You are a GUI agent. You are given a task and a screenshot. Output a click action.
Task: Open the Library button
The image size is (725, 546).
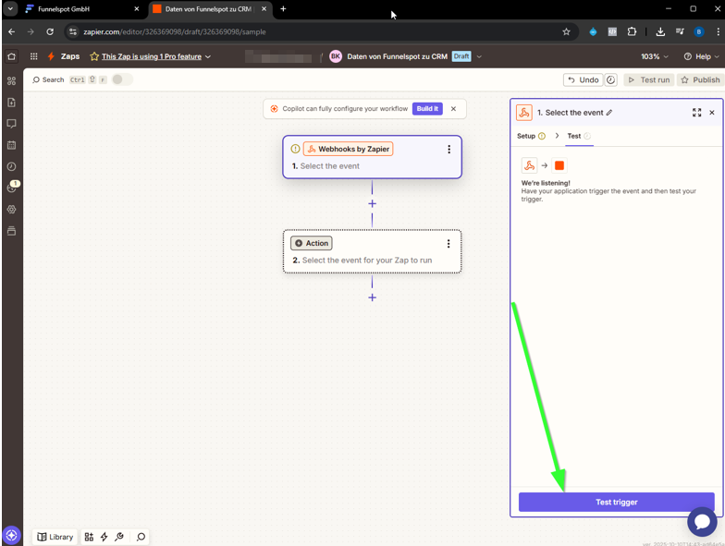pos(55,537)
